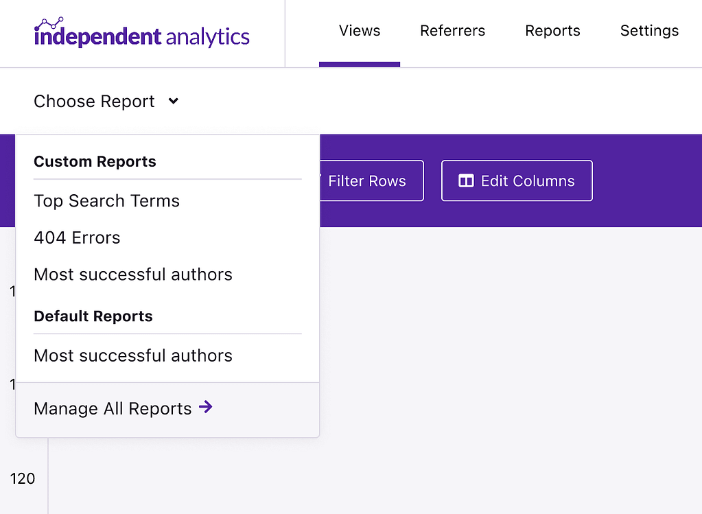The height and width of the screenshot is (514, 702).
Task: Click the Independent Analytics logo
Action: 142,33
